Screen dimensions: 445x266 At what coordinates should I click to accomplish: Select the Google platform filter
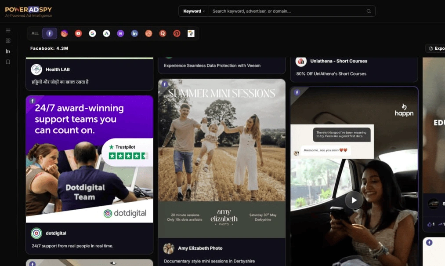pos(92,33)
